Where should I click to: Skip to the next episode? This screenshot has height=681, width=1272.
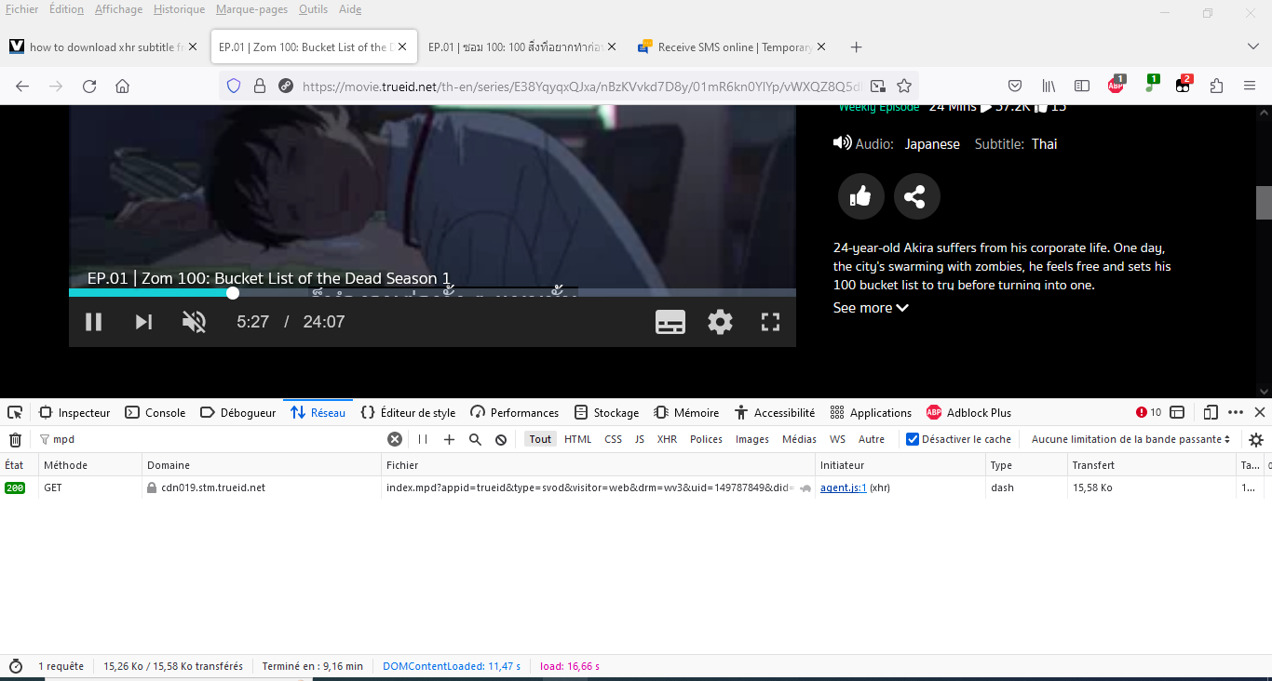pyautogui.click(x=143, y=322)
